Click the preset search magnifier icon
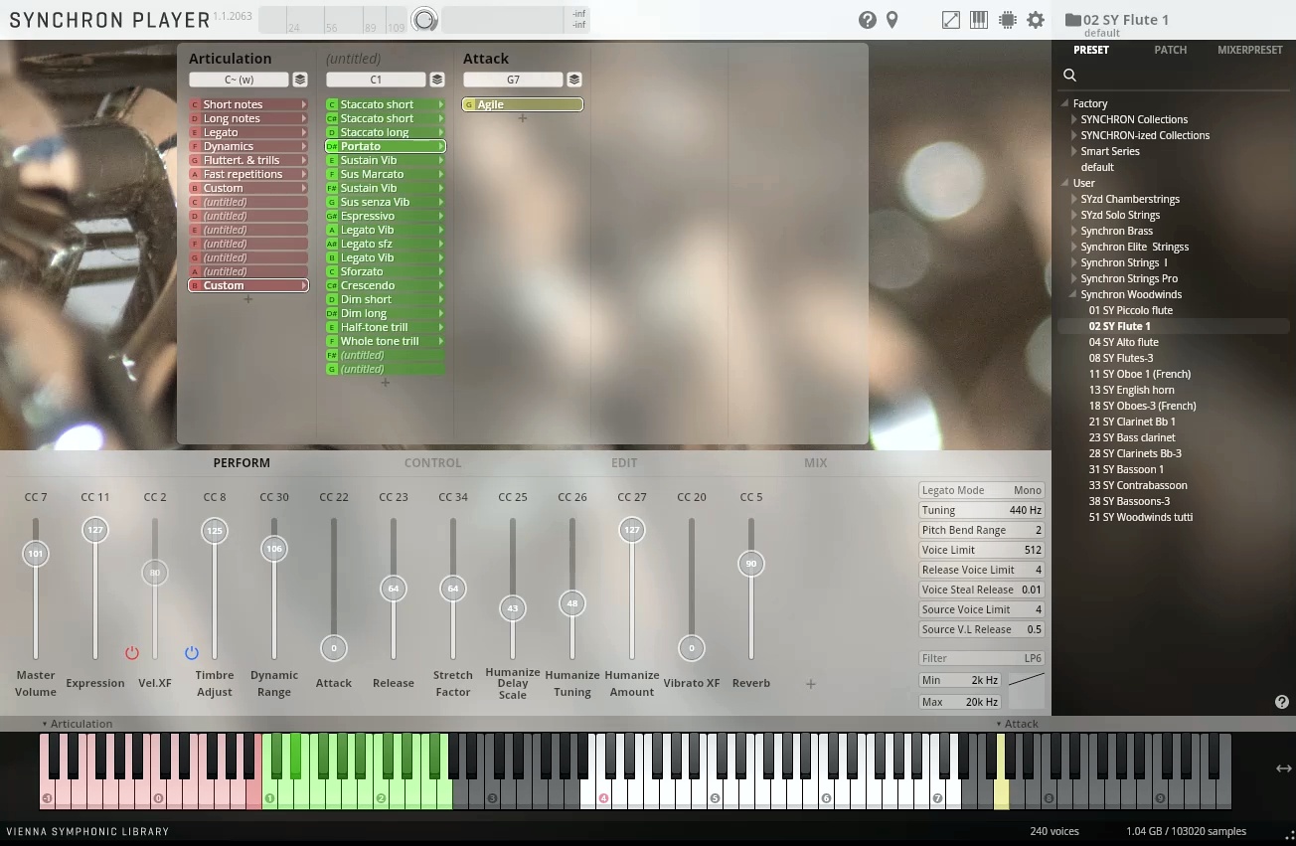The image size is (1296, 846). point(1070,76)
